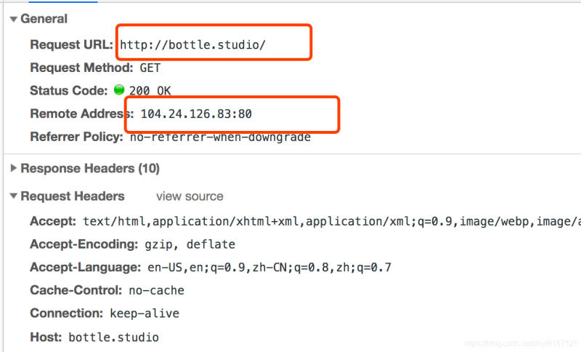
Task: Click the green status code indicator
Action: pyautogui.click(x=119, y=89)
